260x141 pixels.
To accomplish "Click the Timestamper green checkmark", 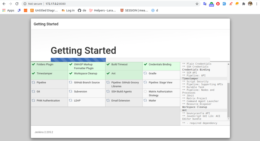I will (x=33, y=73).
